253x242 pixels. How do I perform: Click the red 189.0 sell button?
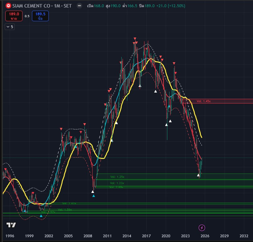click(x=14, y=16)
